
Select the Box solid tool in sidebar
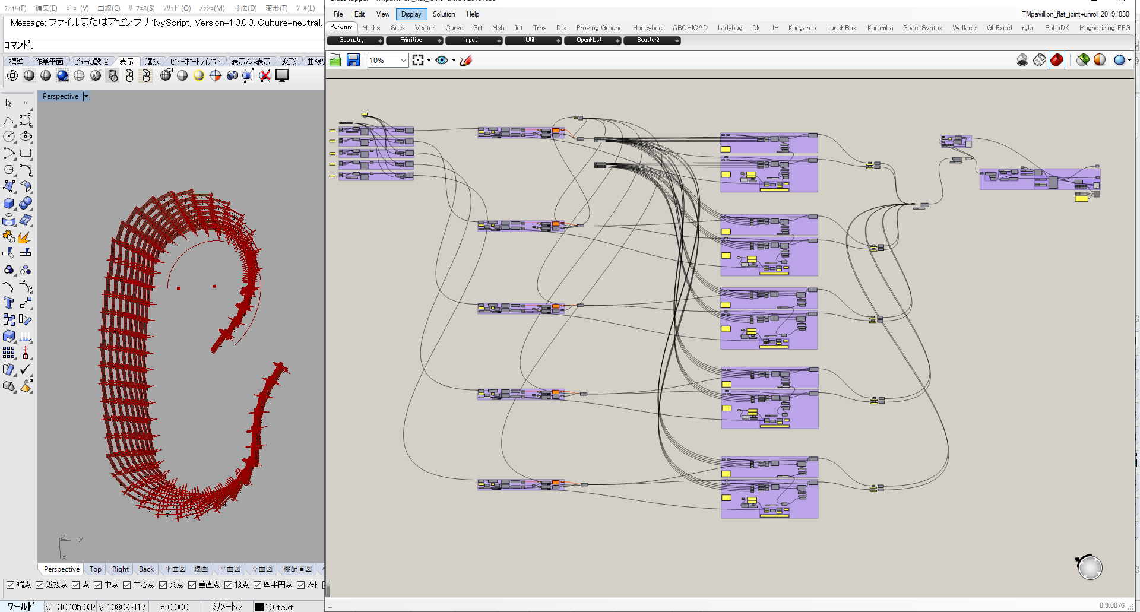tap(9, 203)
